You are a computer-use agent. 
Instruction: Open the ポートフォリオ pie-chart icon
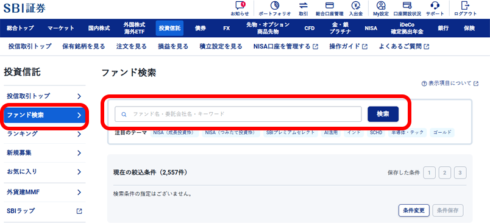coord(275,5)
